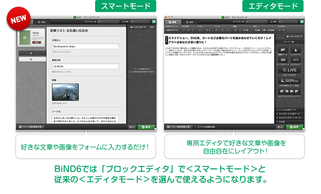The height and width of the screenshot is (194, 321).
Task: Click the 分割 split button in insert group
Action: pyautogui.click(x=264, y=30)
